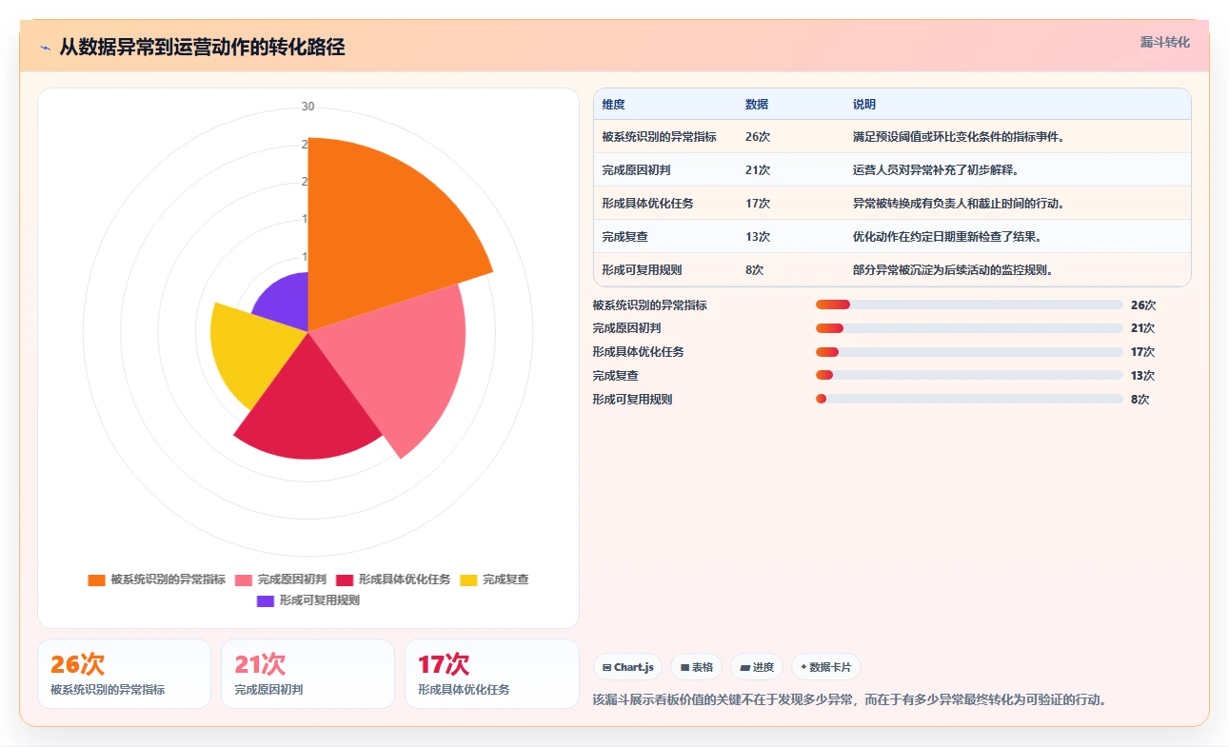The width and height of the screenshot is (1229, 747).
Task: Click the 漏斗转化 label in the header
Action: pos(1165,43)
